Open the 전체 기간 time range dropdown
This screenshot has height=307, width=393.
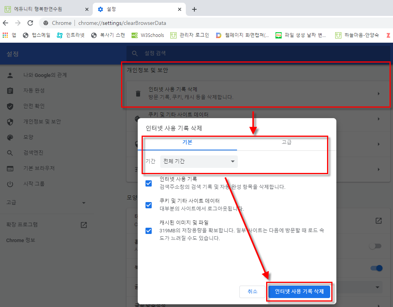pos(199,161)
